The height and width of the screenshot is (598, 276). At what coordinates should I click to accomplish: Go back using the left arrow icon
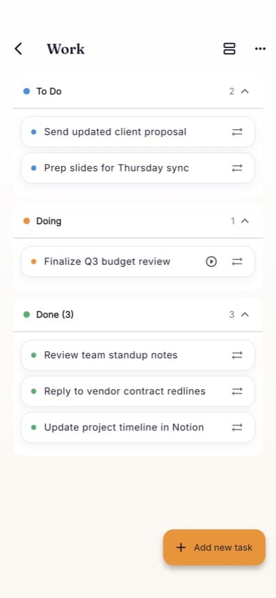coord(18,49)
